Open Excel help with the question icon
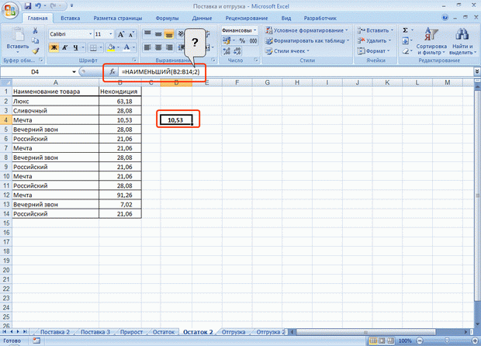Screen dimensions: 481x346 445,18
